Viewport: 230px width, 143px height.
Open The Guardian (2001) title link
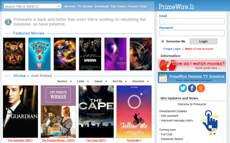20,140
